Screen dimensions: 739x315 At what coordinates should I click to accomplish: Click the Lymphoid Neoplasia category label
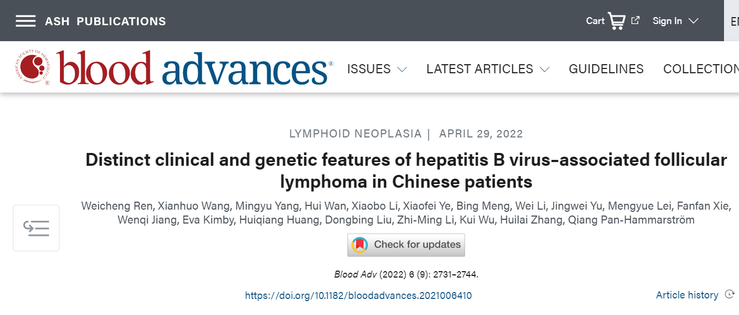coord(355,134)
